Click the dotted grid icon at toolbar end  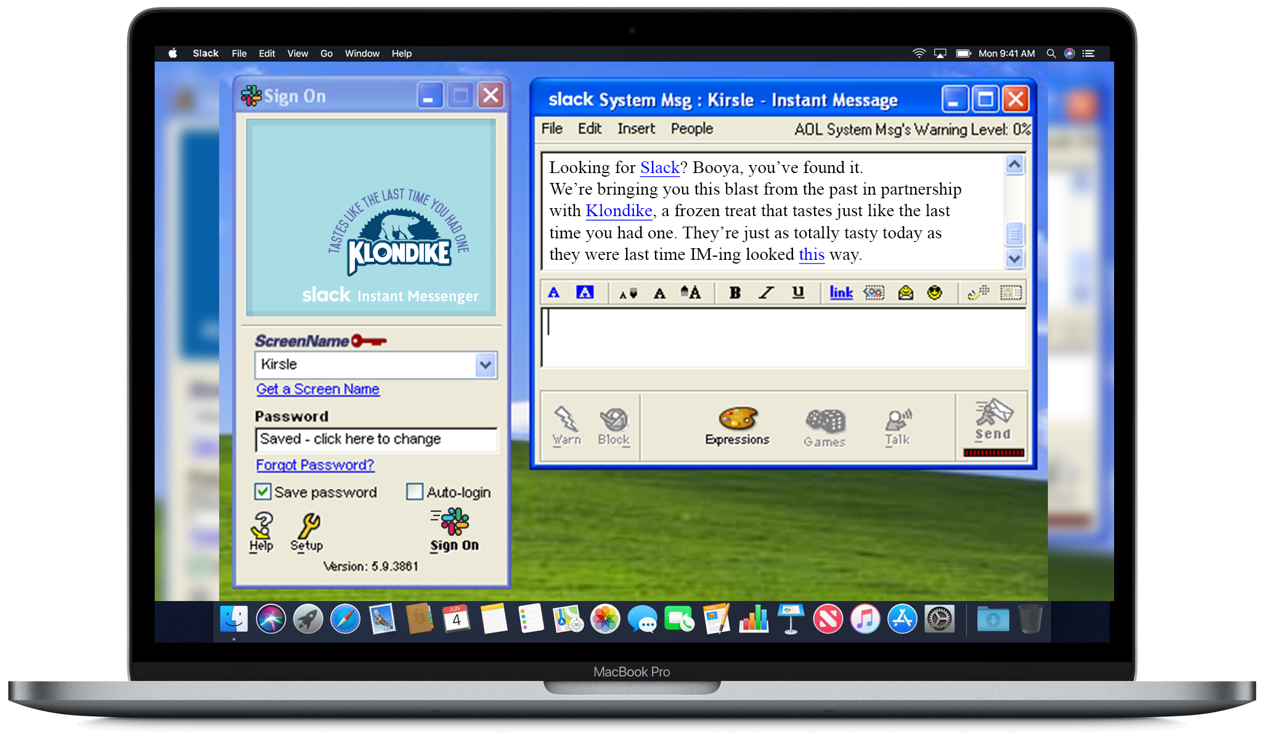[x=1011, y=293]
